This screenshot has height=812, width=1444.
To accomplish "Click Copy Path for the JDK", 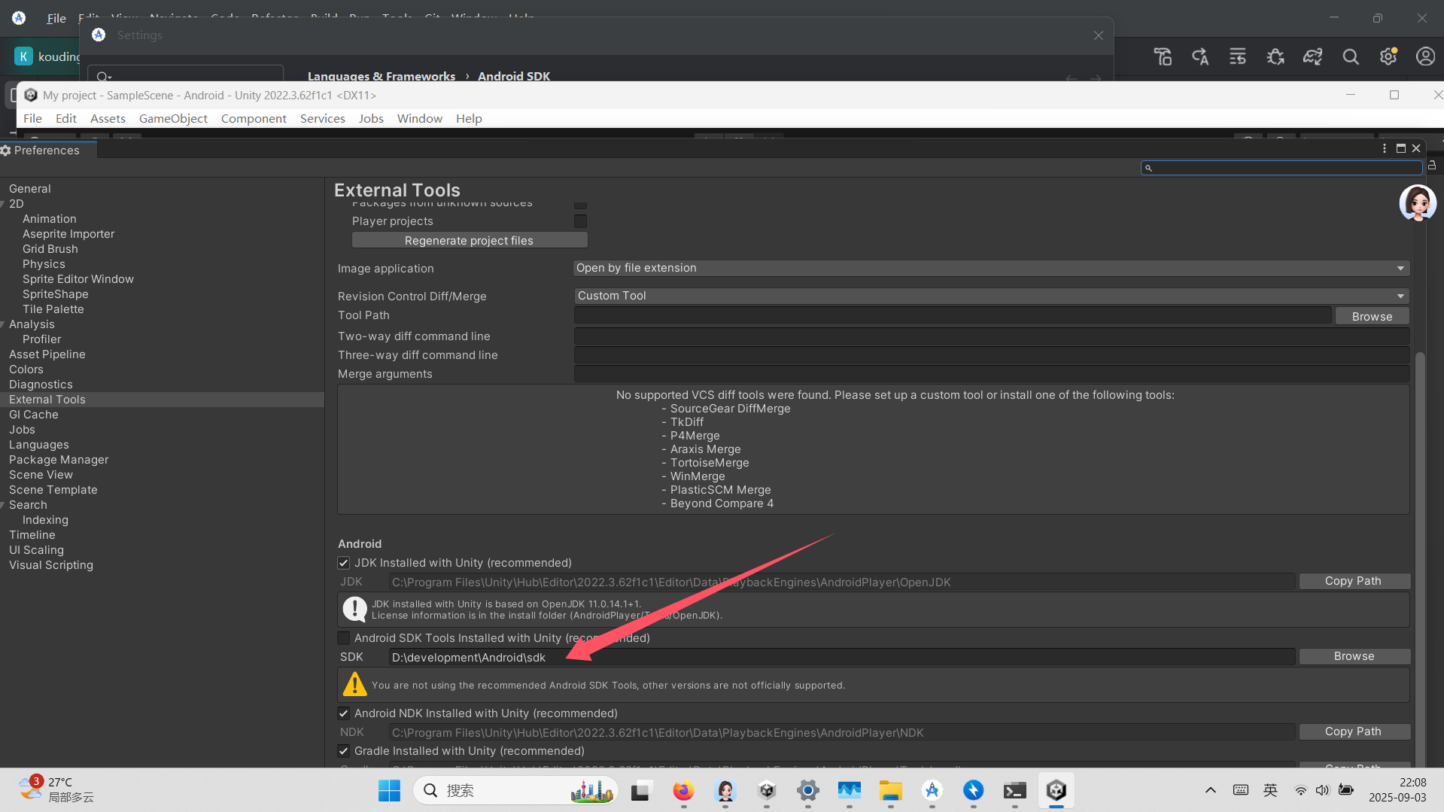I will [x=1353, y=581].
